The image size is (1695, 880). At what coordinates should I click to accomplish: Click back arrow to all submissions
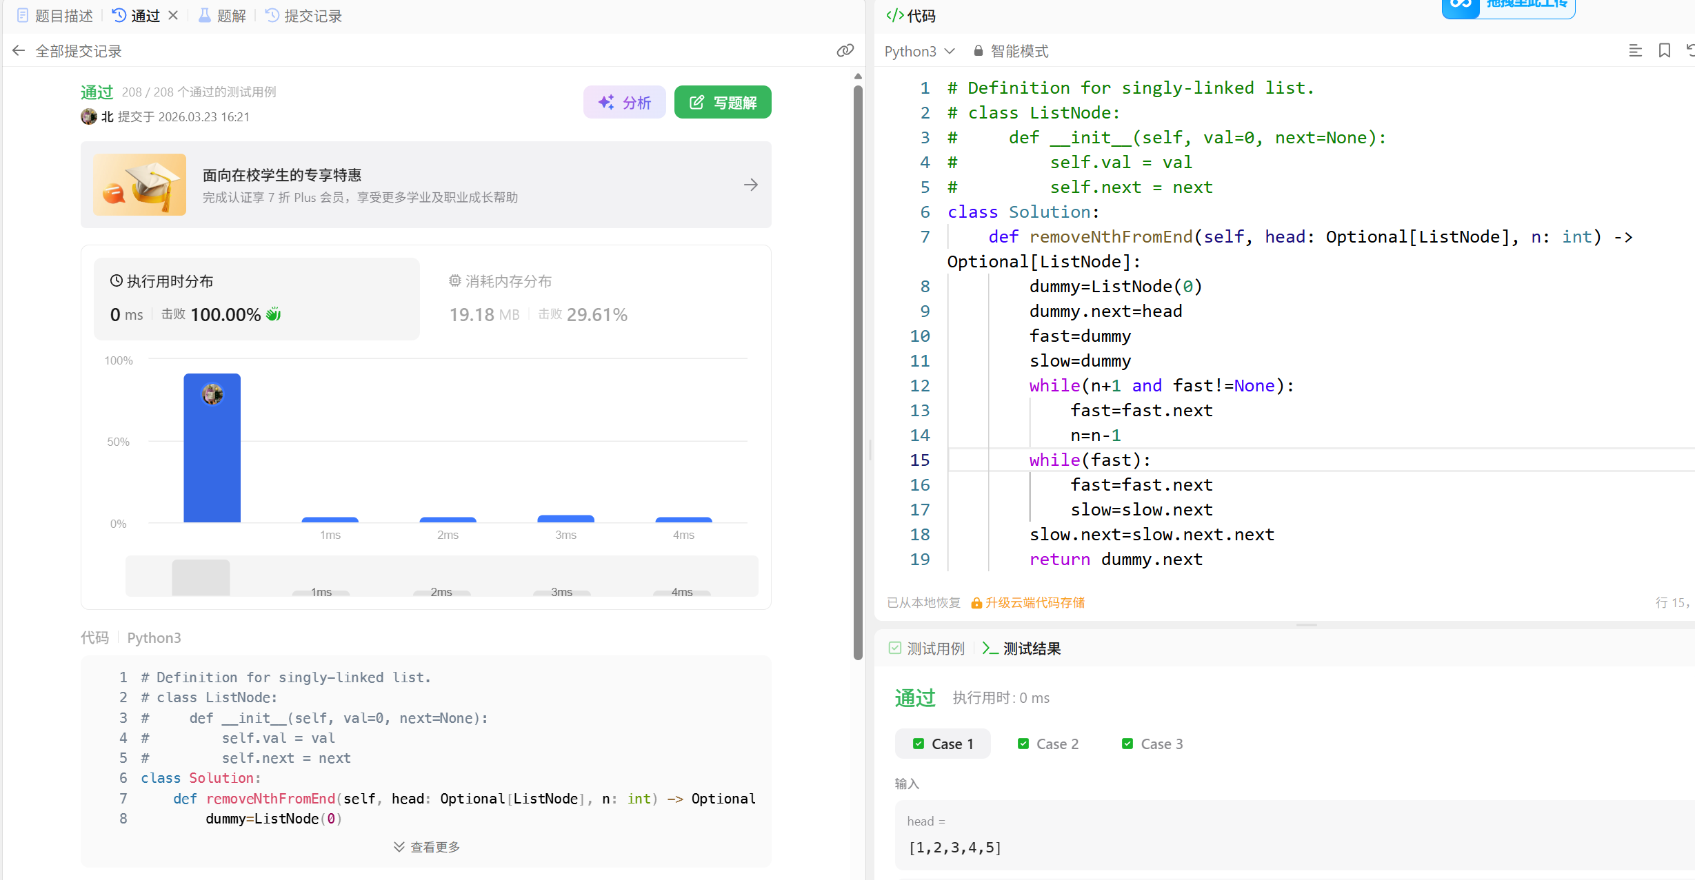coord(19,51)
